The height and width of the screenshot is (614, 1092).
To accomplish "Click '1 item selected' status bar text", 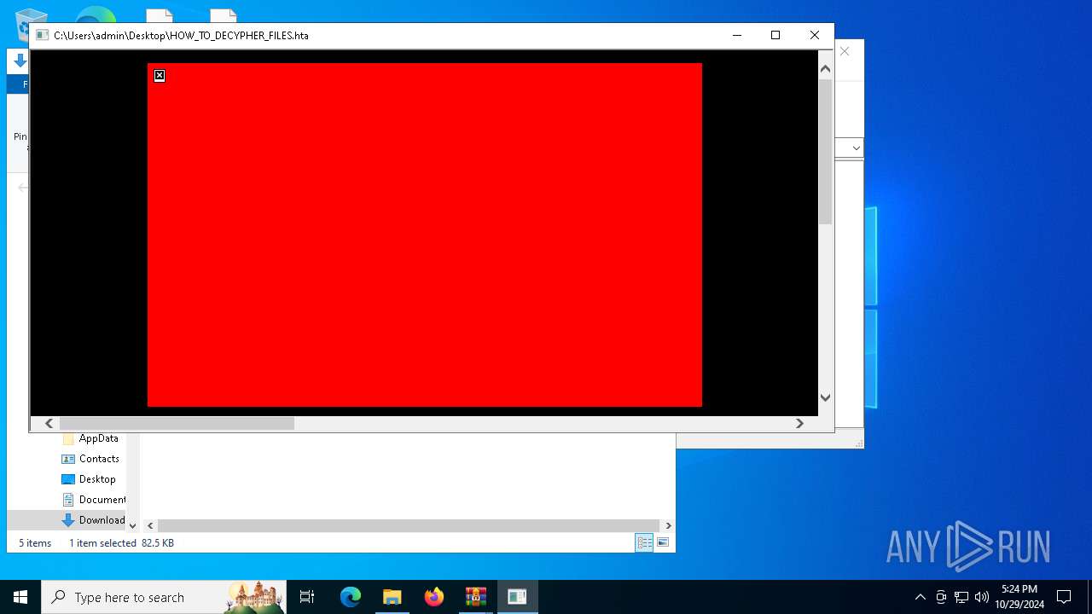I will click(x=102, y=543).
